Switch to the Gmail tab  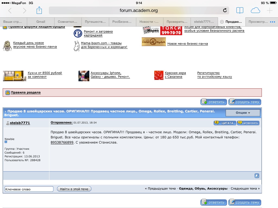pos(41,22)
